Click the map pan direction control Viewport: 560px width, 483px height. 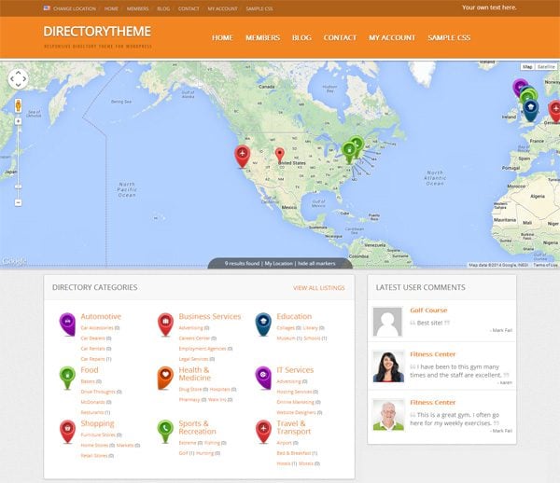18,79
